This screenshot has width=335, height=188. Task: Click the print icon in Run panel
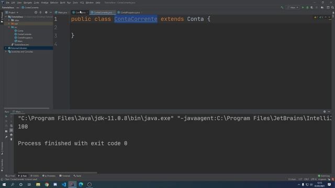[x=12, y=135]
